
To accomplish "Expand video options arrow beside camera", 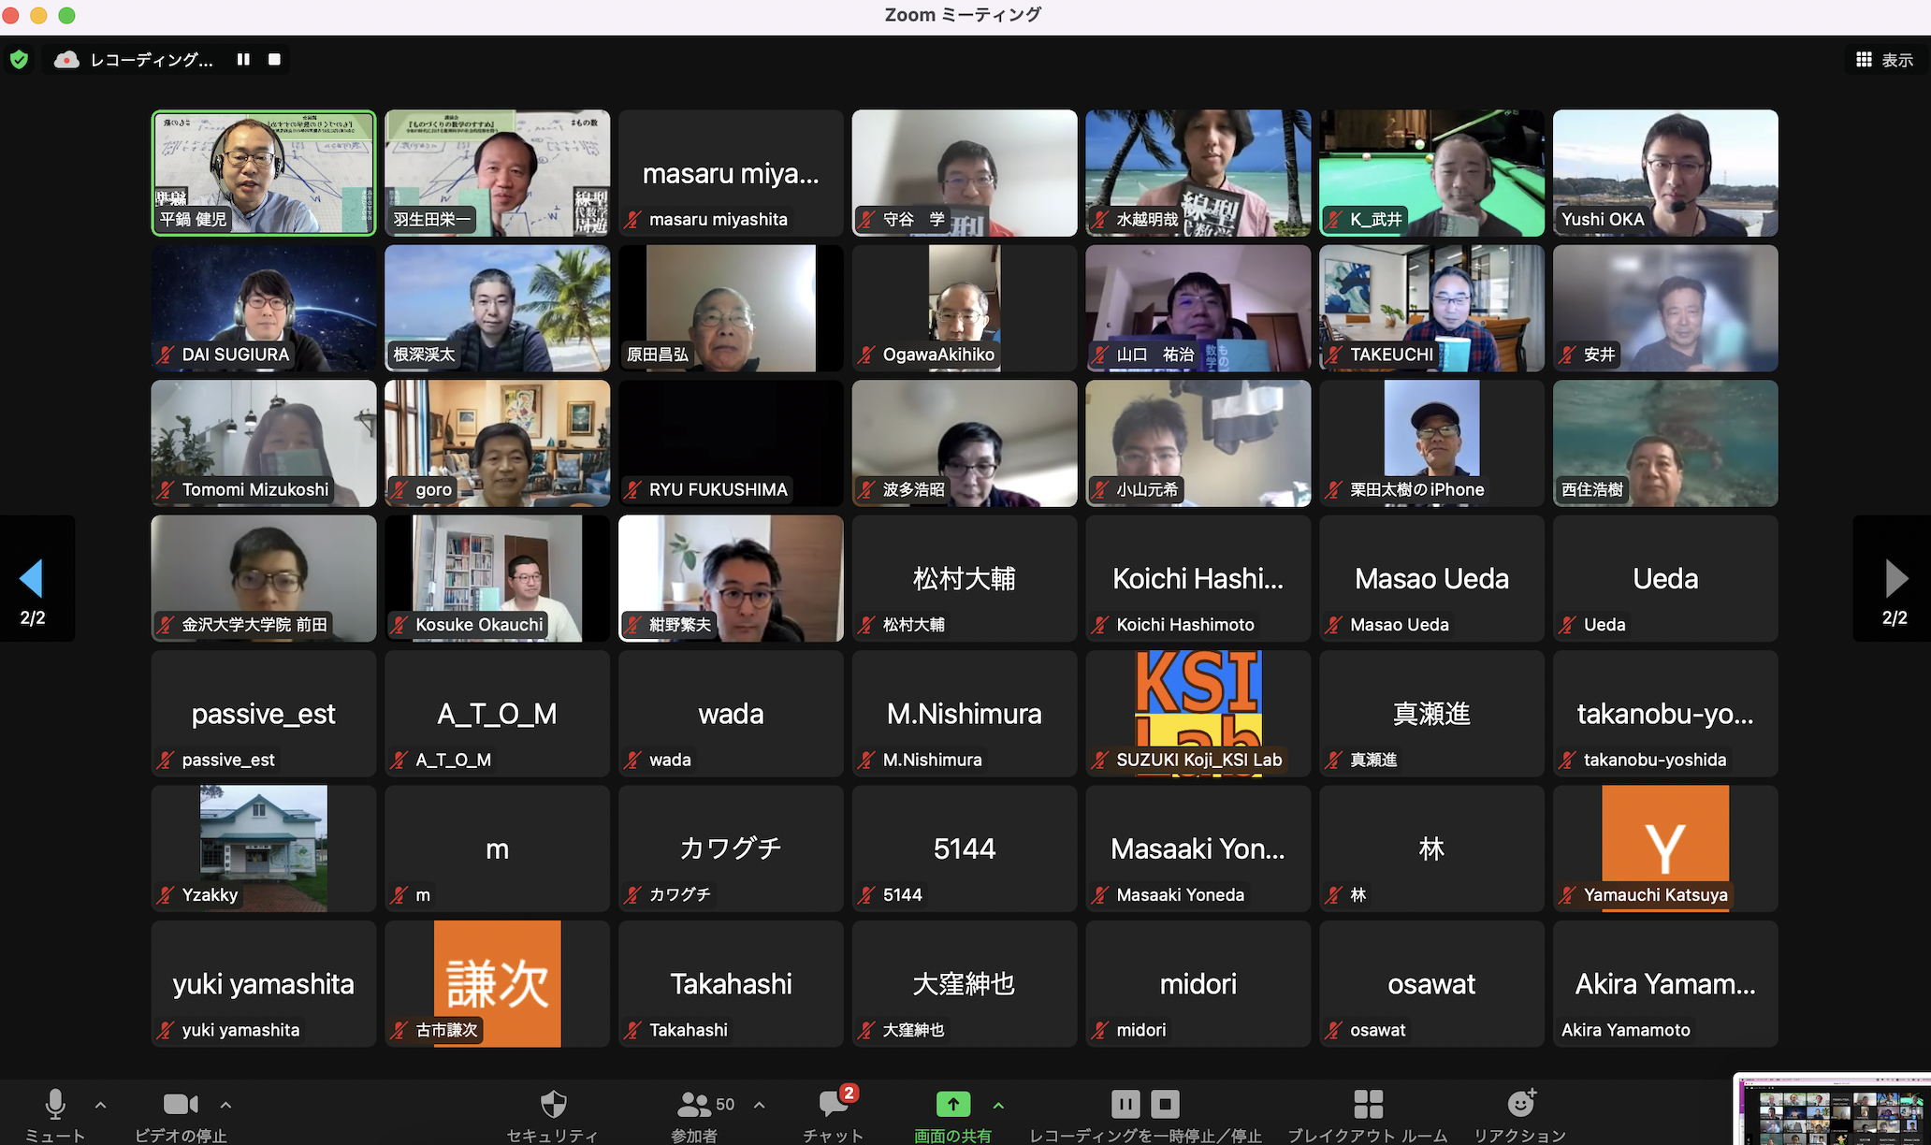I will coord(225,1105).
